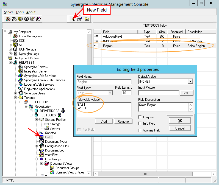Select the BillNumber field row
This screenshot has height=185, width=219.
tap(155, 41)
